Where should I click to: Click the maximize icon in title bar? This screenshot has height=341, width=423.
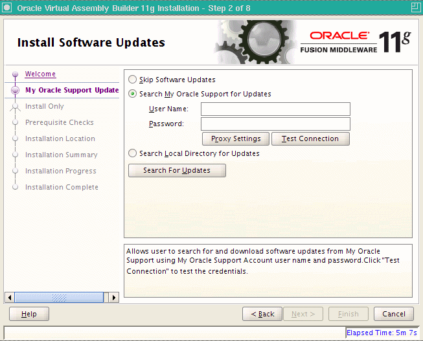[x=416, y=8]
